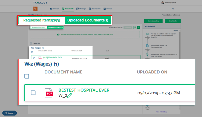Go to the Overview home page

(x=54, y=9)
